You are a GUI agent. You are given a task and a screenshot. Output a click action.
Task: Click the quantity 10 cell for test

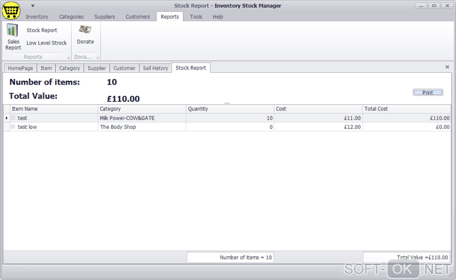tap(230, 118)
